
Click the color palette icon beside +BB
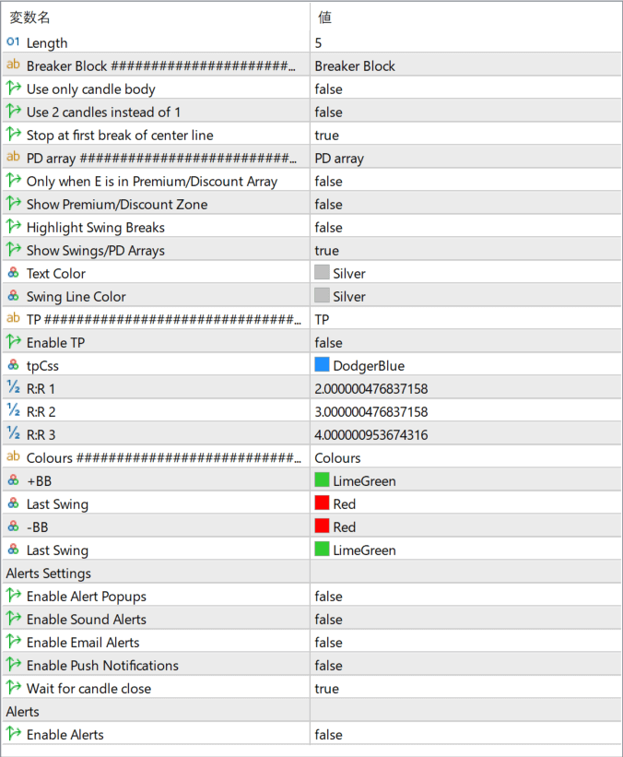[x=13, y=480]
